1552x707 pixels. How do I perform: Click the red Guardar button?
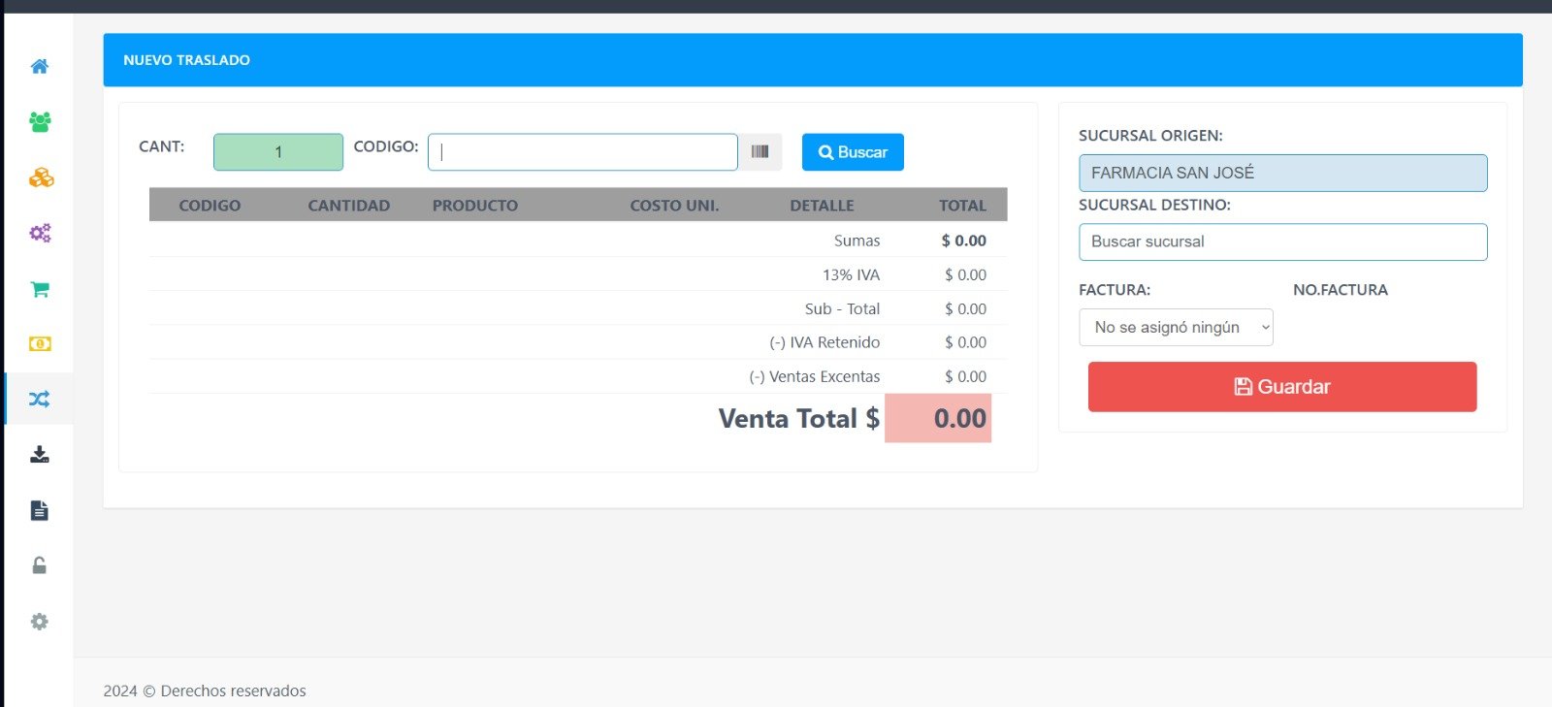[1281, 387]
